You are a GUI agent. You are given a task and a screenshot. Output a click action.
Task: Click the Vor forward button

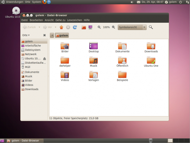coord(47,27)
